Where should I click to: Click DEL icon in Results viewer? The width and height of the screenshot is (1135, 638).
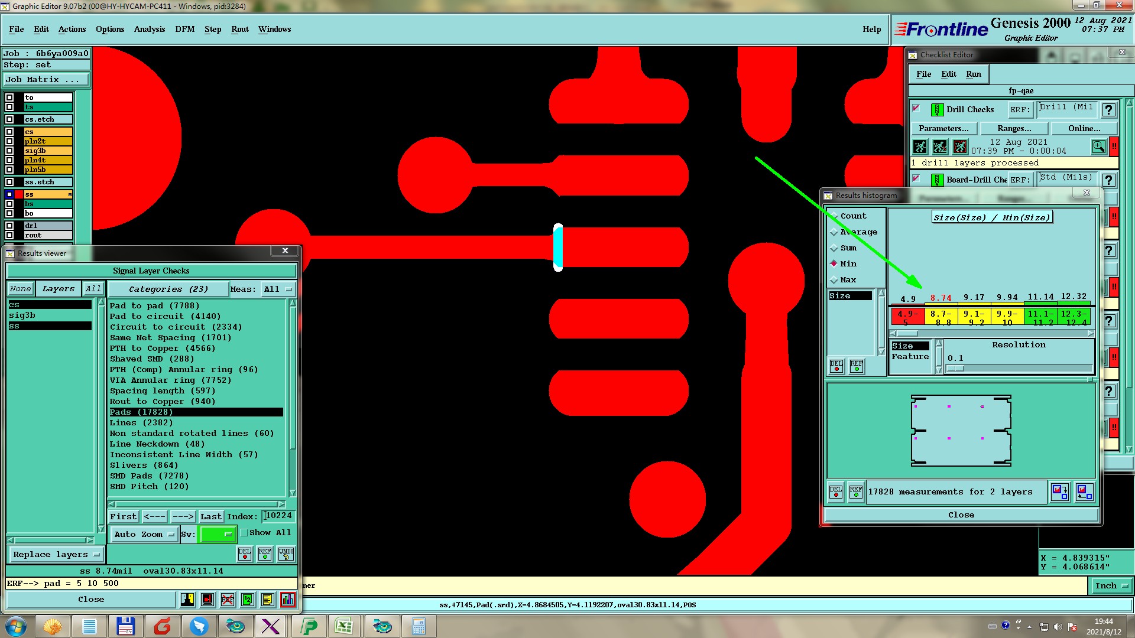245,554
